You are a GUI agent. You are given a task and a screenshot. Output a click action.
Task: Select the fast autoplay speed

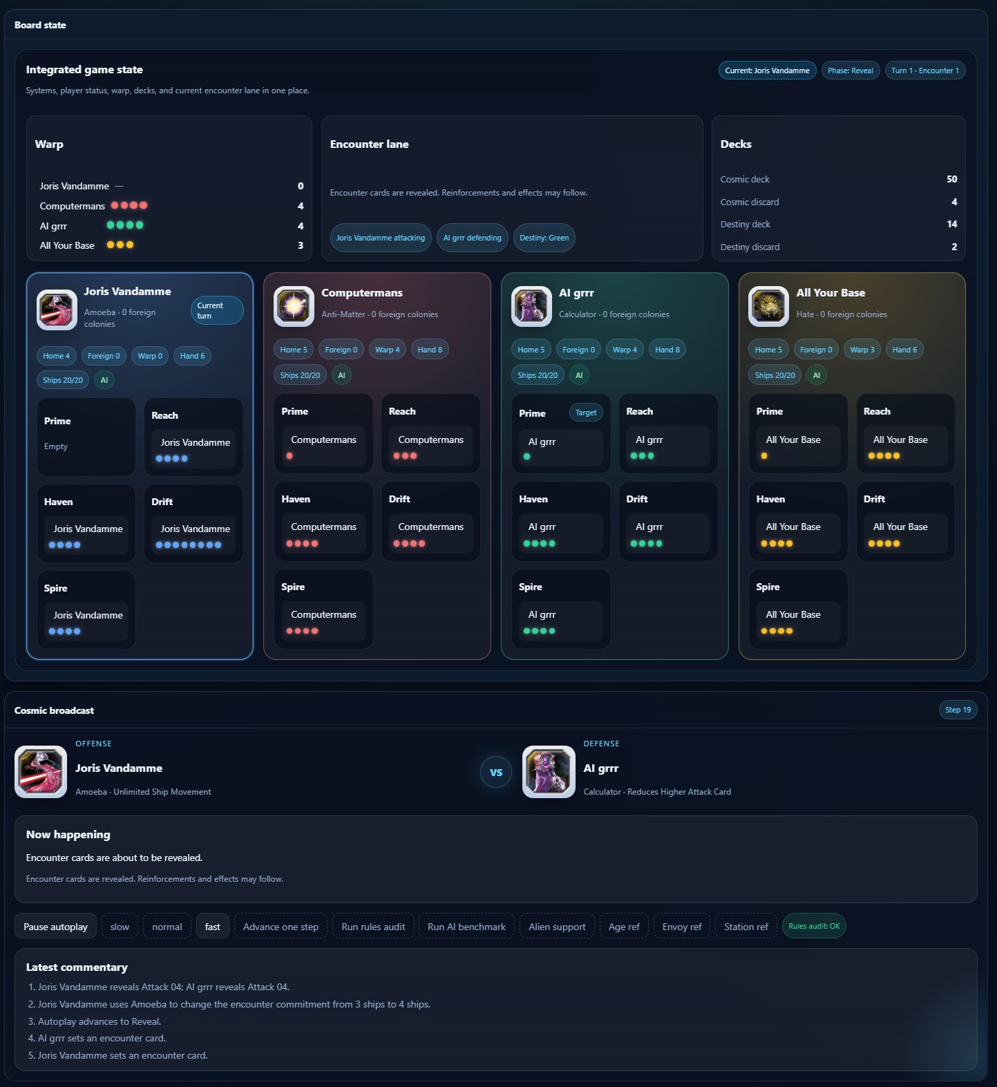tap(213, 927)
